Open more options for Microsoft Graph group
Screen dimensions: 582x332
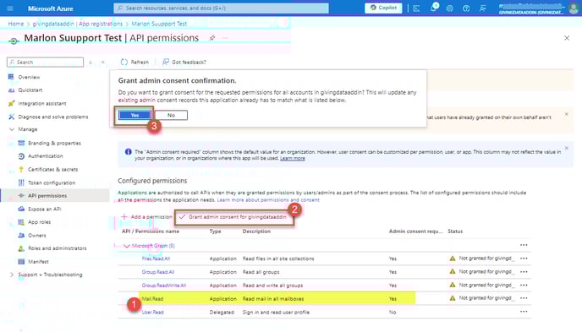click(x=524, y=245)
